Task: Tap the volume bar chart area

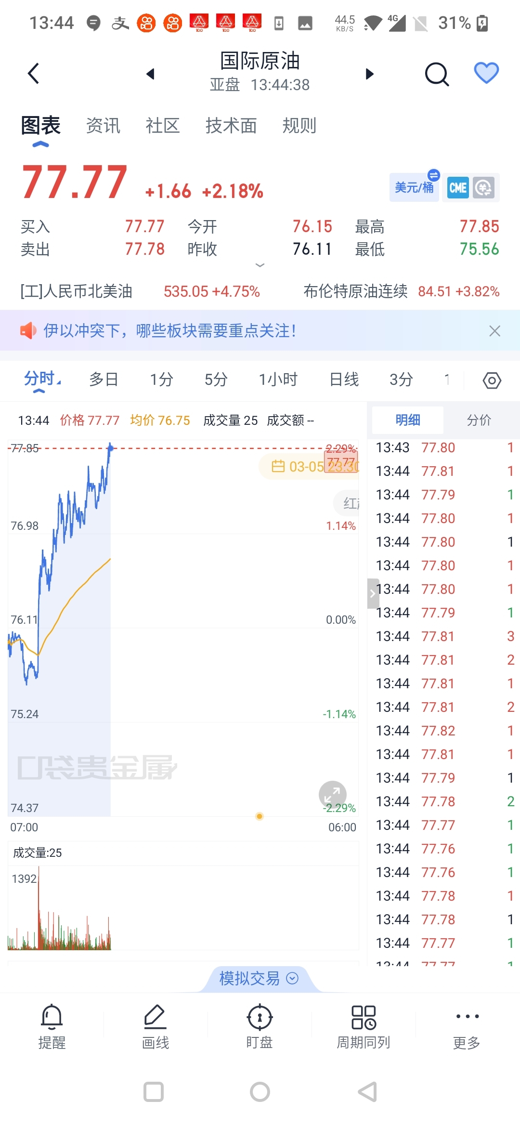Action: pos(183,907)
